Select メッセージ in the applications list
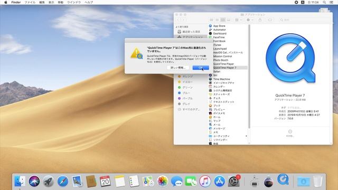The height and width of the screenshot is (190, 338). pyautogui.click(x=219, y=129)
